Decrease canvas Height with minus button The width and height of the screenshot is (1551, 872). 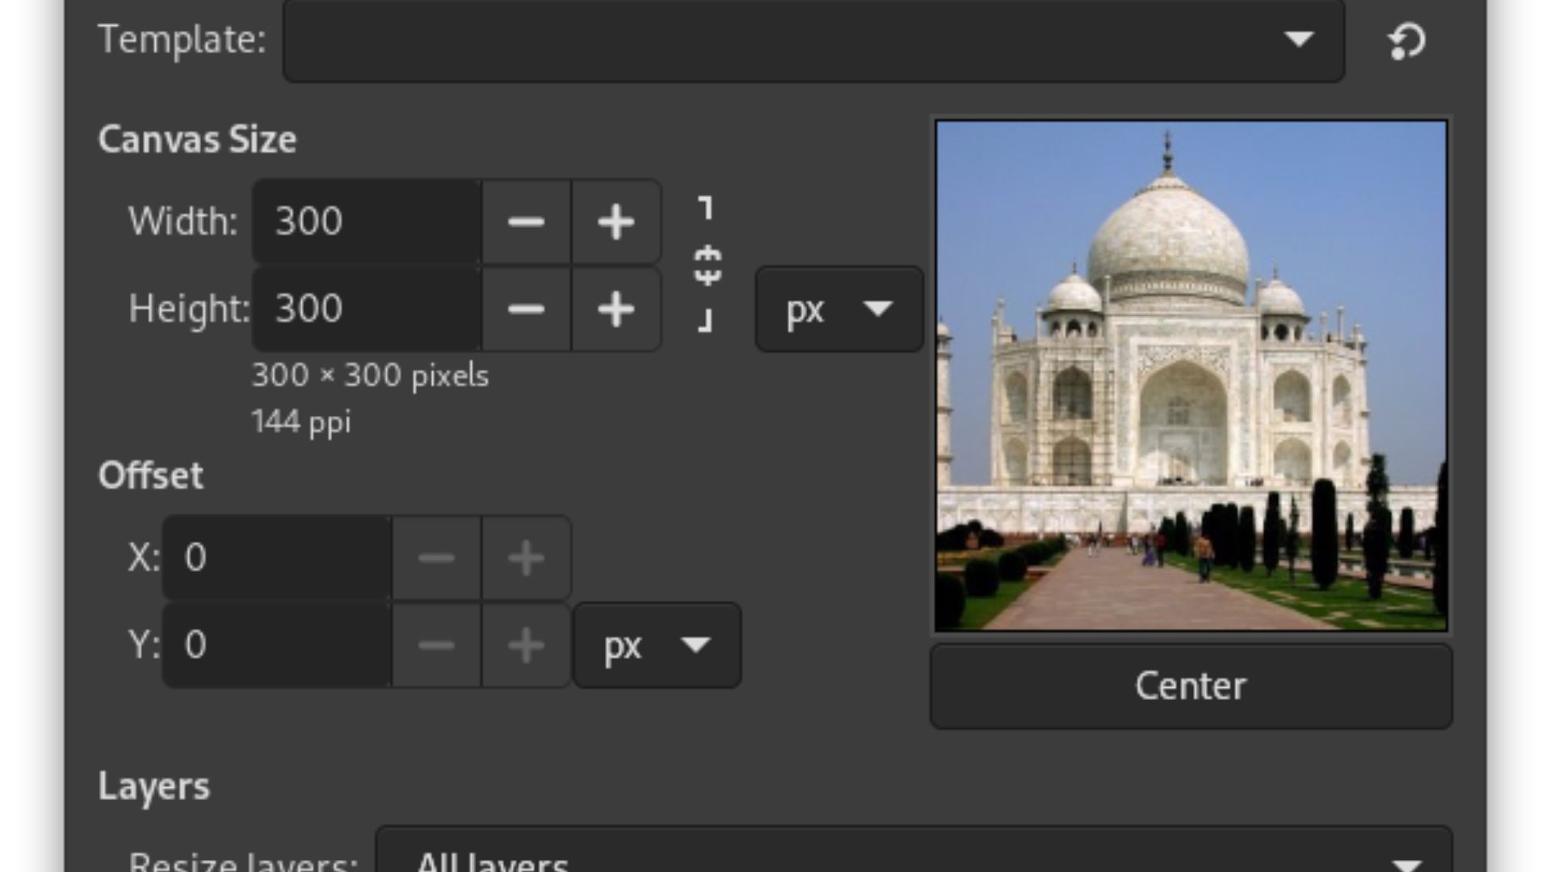[526, 309]
